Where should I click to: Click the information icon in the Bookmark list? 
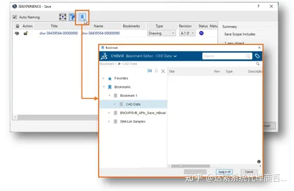[x=259, y=162]
